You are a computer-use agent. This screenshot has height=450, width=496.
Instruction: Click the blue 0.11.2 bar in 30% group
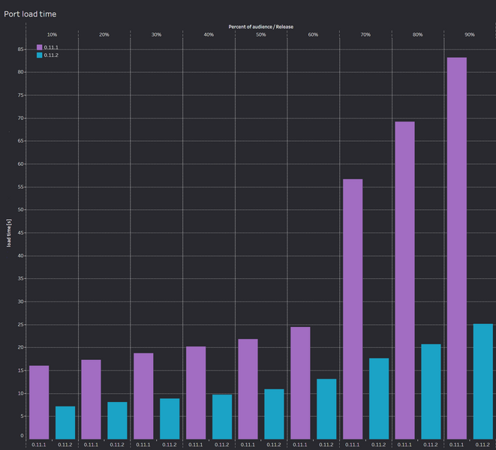click(170, 418)
